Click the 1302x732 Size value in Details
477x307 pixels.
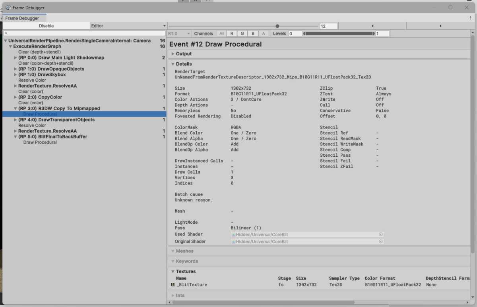click(x=241, y=88)
